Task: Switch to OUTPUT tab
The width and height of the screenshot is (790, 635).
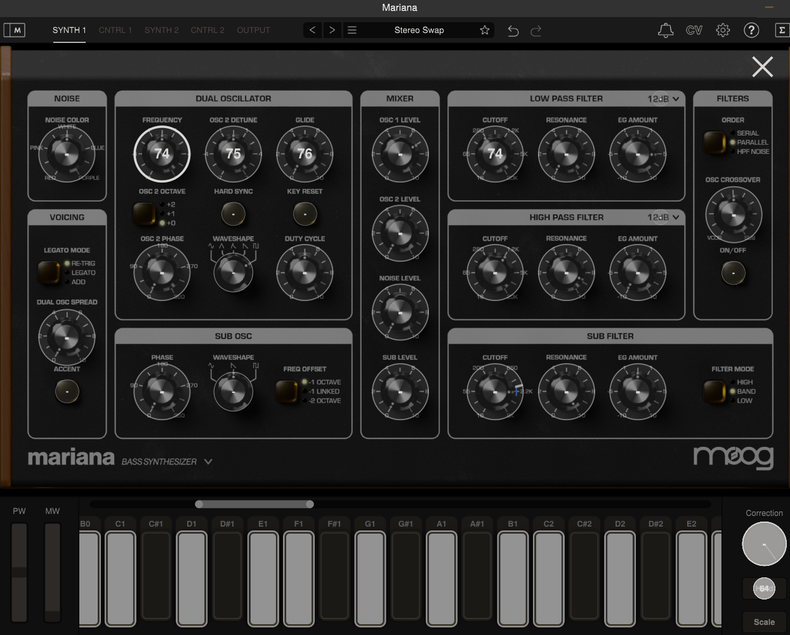Action: coord(253,30)
